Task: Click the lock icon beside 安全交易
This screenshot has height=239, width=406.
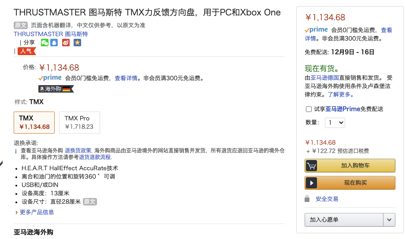Action: 307,199
